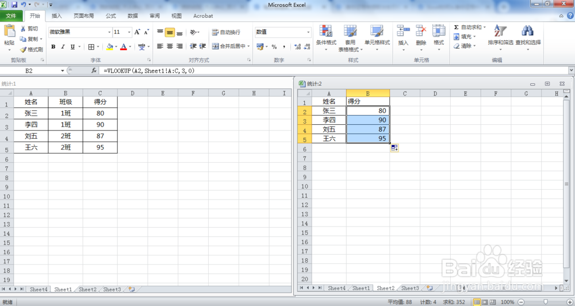The image size is (575, 306).
Task: Click Auto Fill Options icon below B5
Action: tap(394, 148)
